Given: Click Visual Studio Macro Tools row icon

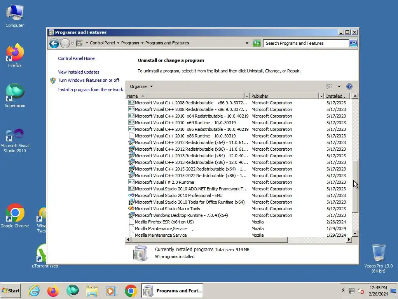Looking at the screenshot, I should pos(131,209).
